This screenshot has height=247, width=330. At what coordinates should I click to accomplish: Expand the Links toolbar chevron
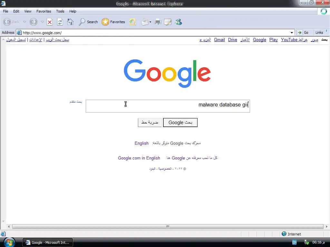[326, 31]
